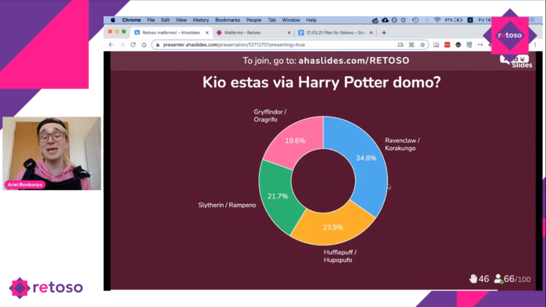Open the Bookmarks menu
The width and height of the screenshot is (546, 307).
227,20
